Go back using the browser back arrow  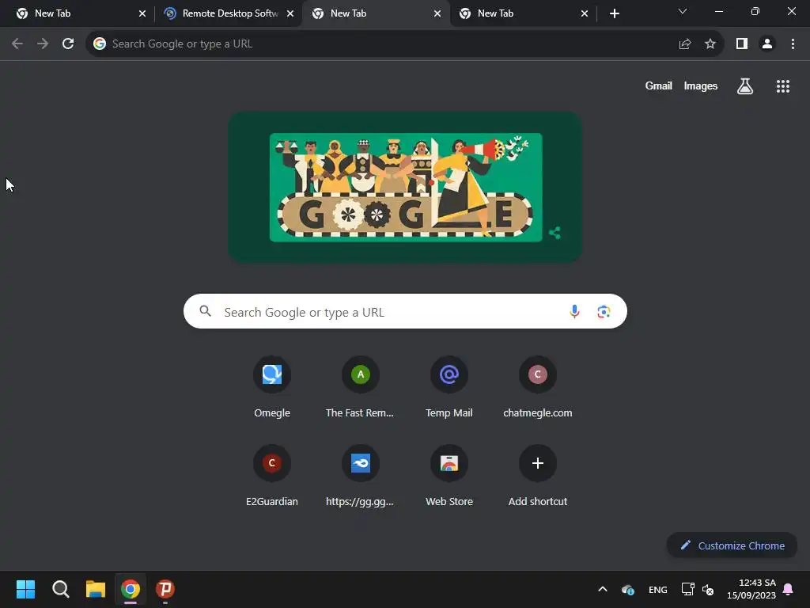(17, 44)
